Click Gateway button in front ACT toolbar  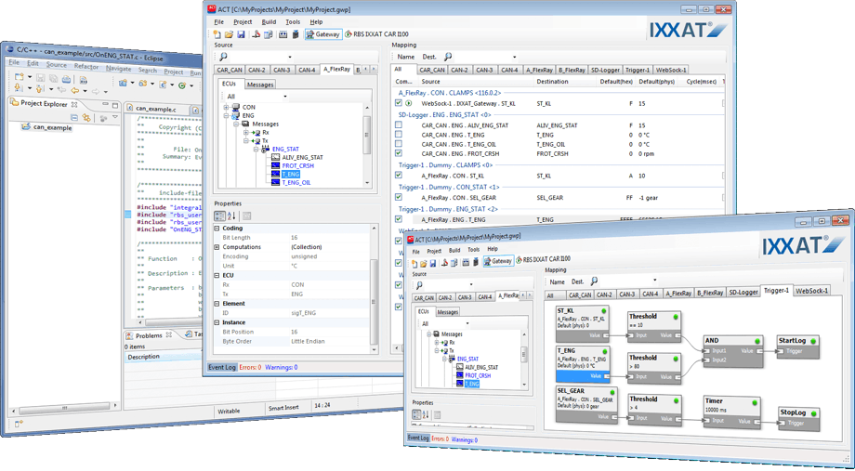tap(498, 261)
